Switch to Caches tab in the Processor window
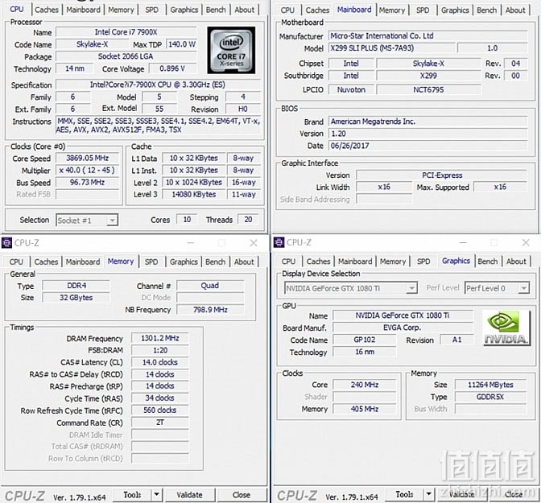The height and width of the screenshot is (503, 541). click(x=47, y=10)
